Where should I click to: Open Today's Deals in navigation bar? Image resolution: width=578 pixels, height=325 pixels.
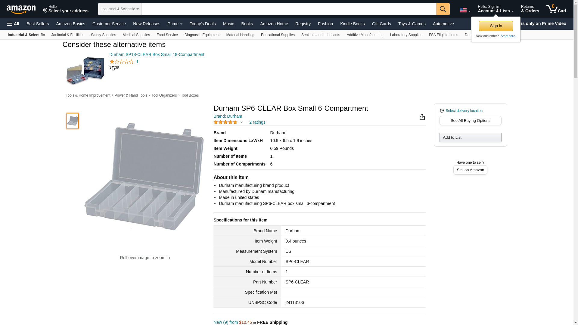(202, 24)
